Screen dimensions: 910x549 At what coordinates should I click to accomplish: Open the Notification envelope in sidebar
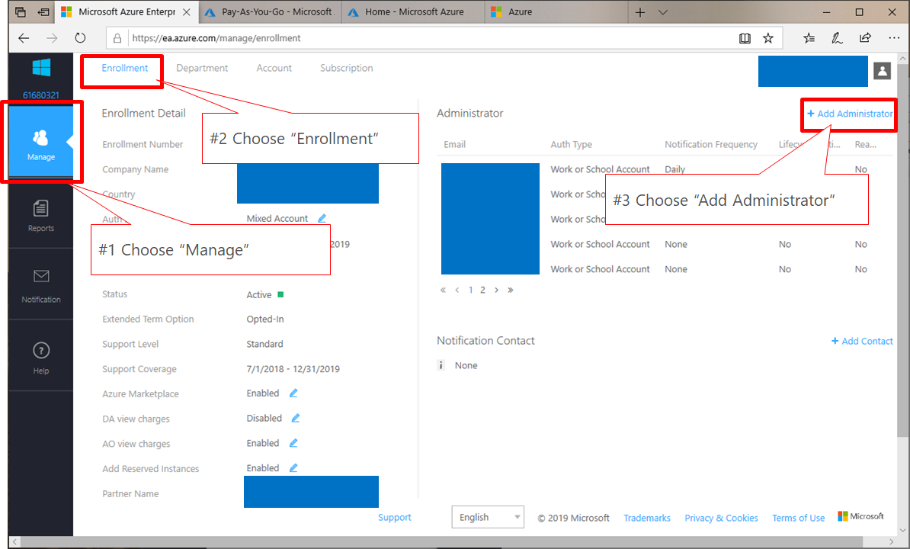pyautogui.click(x=40, y=285)
